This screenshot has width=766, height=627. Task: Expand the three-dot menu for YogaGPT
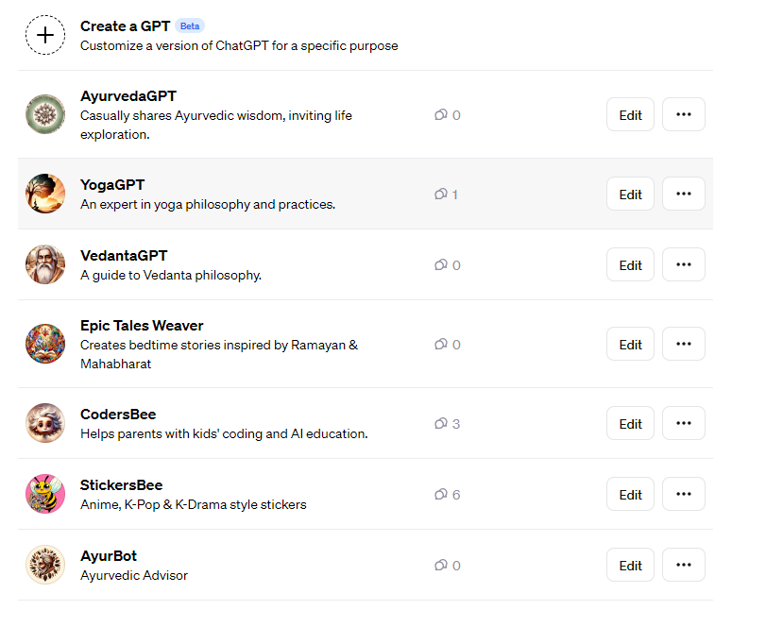click(683, 194)
